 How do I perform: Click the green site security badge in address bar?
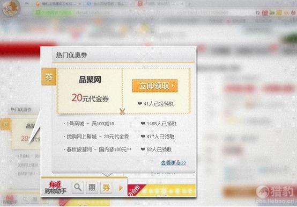pyautogui.click(x=54, y=12)
